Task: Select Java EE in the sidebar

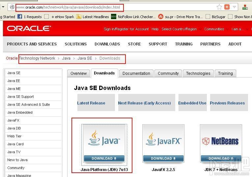Action: tap(33, 81)
